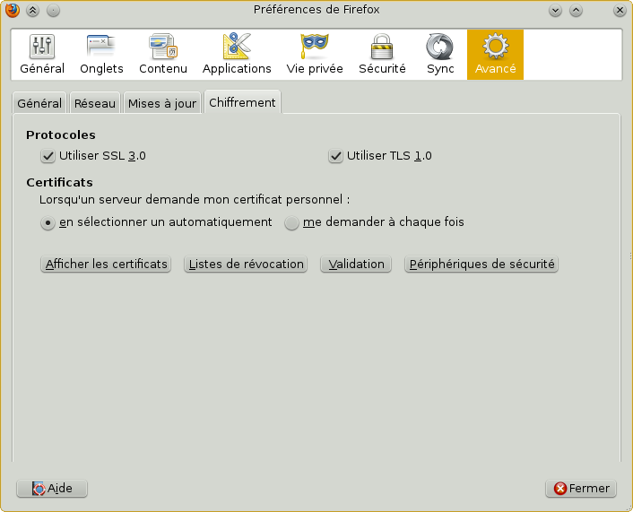
Task: Open the Onglets preferences panel
Action: (101, 55)
